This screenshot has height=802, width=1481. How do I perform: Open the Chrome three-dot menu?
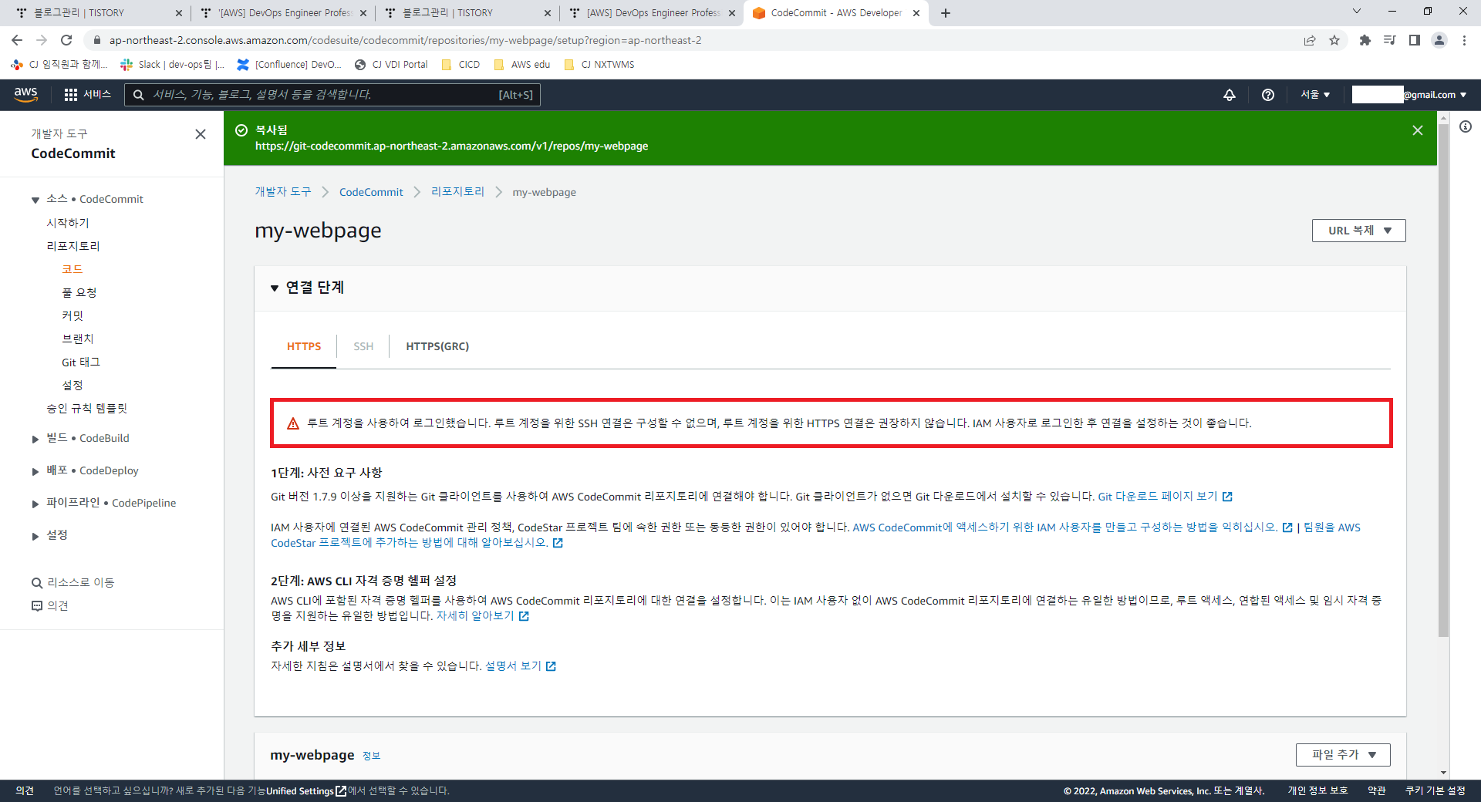point(1464,40)
